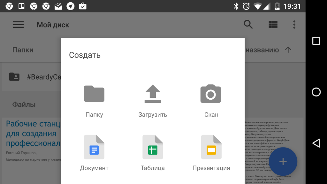Create a new Google Sheets table

pos(153,147)
